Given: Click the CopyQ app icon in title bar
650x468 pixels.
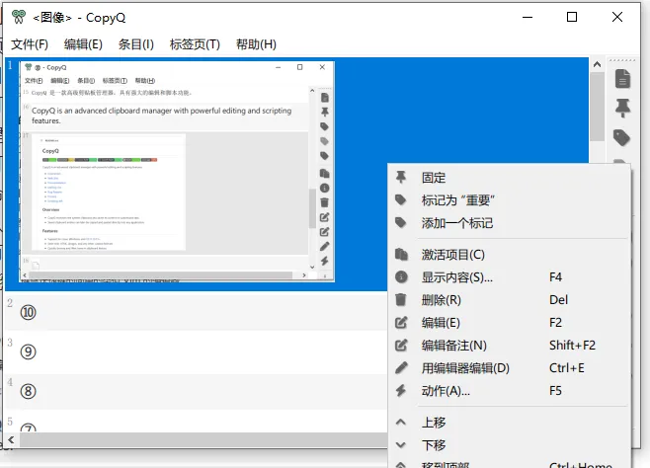Looking at the screenshot, I should 18,17.
